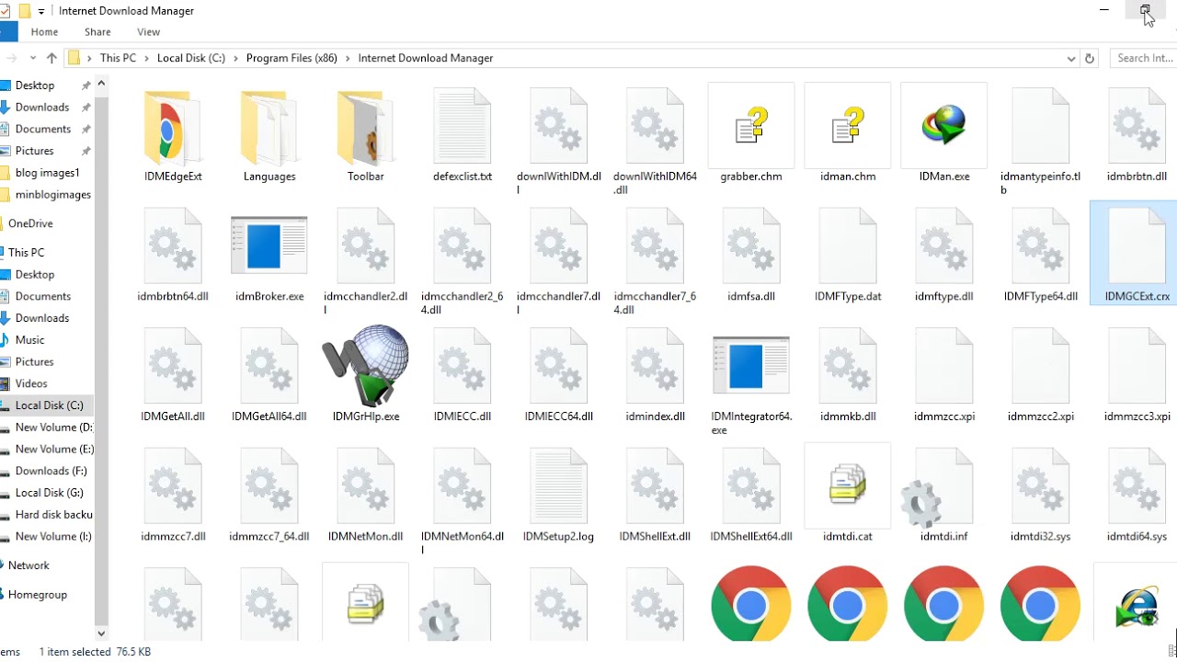Click Program Files (x86) breadcrumb

tap(291, 58)
